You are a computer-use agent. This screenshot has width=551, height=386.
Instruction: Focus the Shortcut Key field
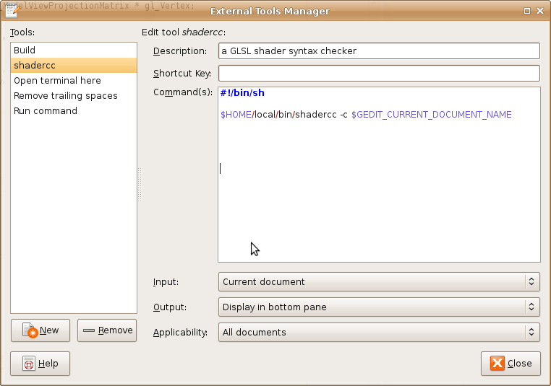point(378,74)
